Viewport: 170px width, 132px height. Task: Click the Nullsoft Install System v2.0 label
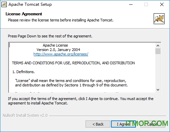(25, 115)
